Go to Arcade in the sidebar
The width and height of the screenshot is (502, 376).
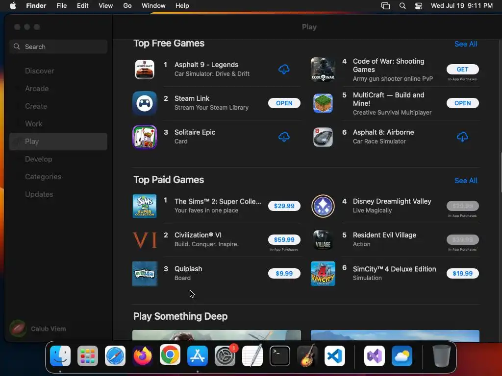coord(58,89)
